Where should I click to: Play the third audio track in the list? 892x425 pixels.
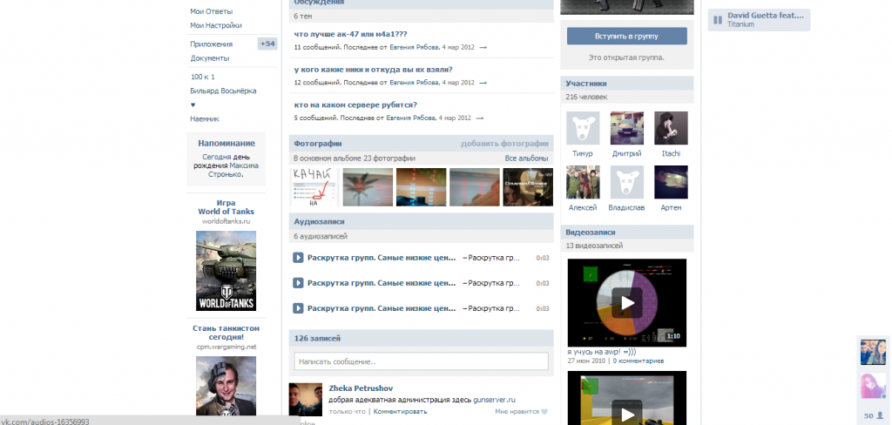pyautogui.click(x=298, y=308)
